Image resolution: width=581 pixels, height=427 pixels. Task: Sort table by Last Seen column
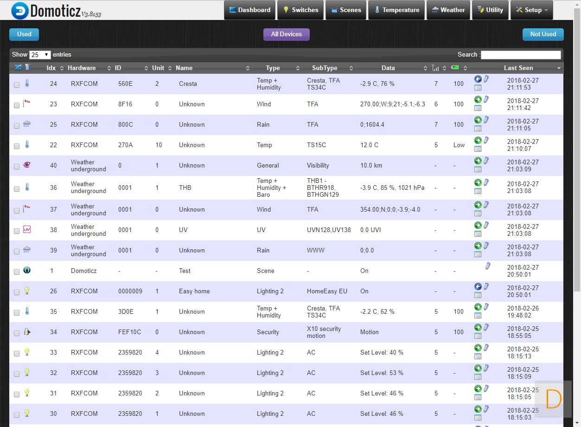click(518, 68)
